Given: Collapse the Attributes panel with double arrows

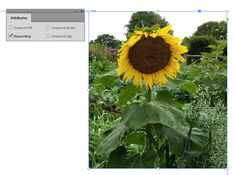Looking at the screenshot, I should (76, 11).
